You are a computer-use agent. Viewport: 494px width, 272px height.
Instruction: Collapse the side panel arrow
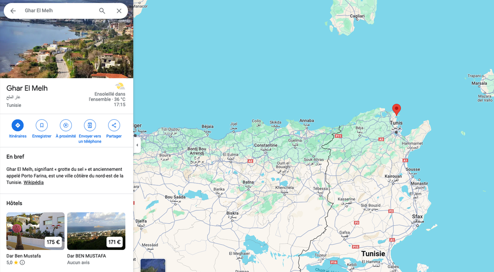point(137,145)
